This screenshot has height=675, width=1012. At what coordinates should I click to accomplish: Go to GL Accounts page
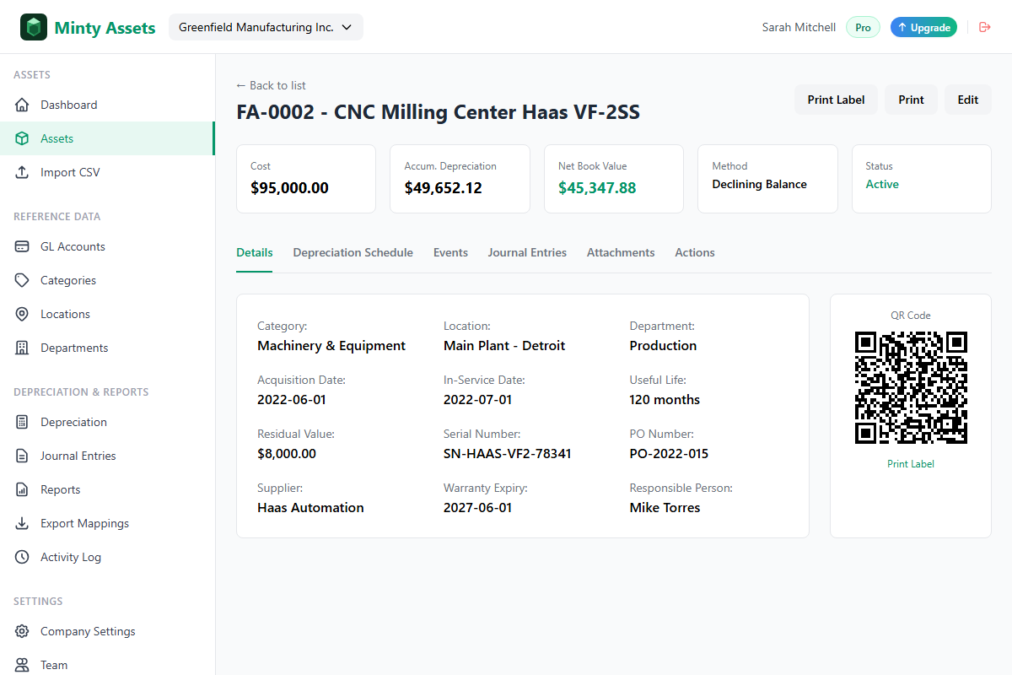click(107, 246)
